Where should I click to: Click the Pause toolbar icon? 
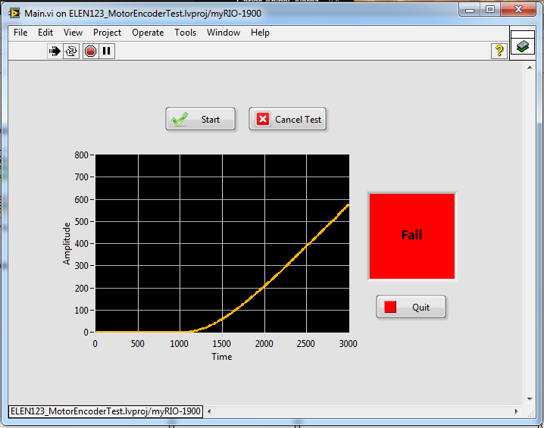click(x=107, y=52)
